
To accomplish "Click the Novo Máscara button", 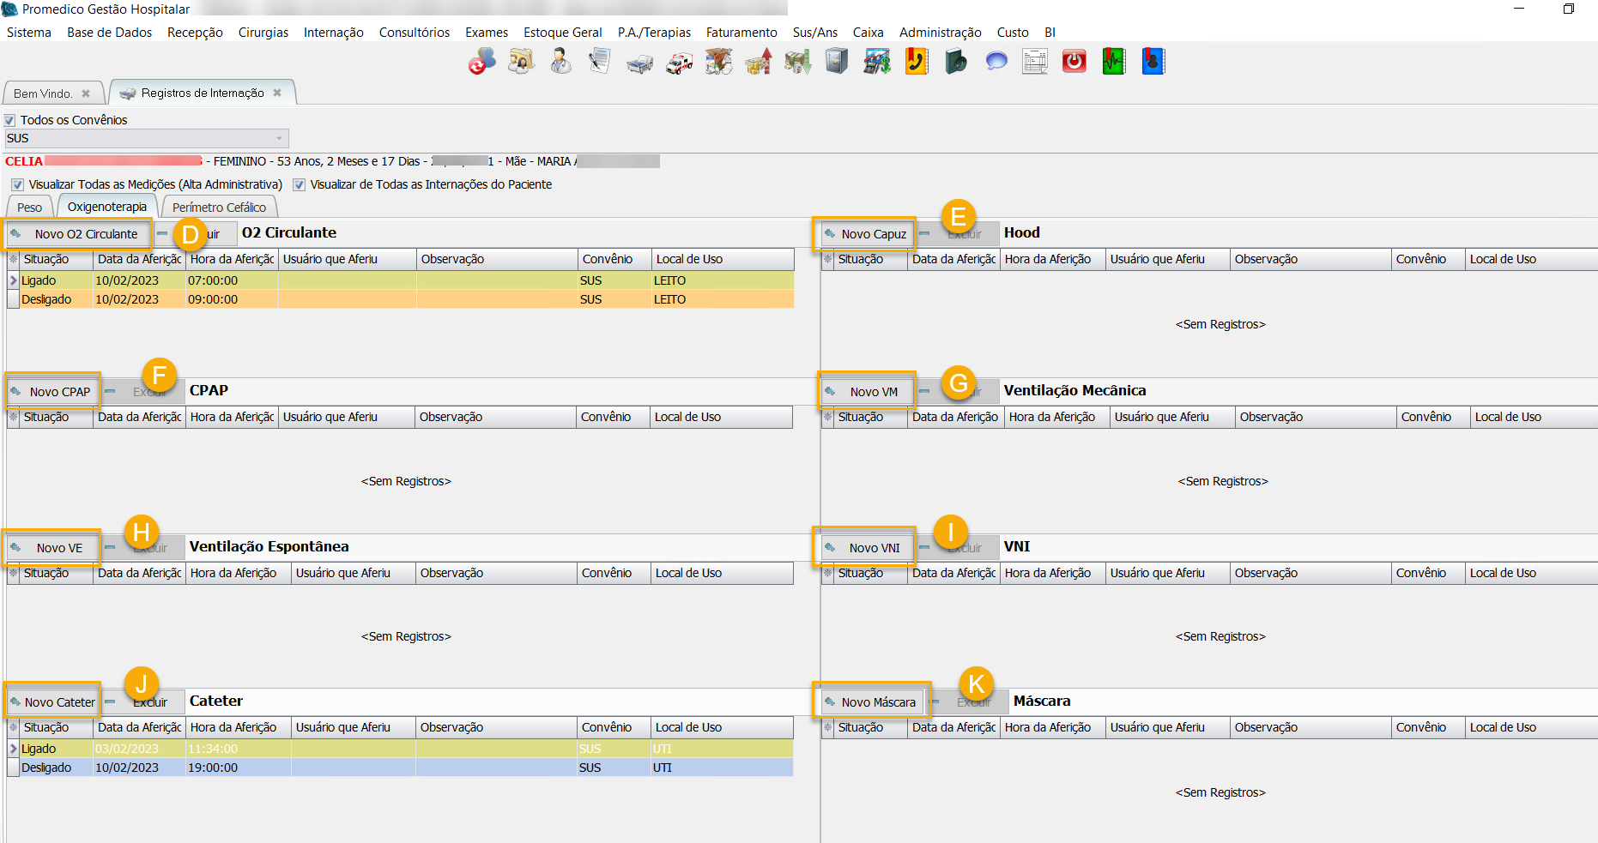I will [x=871, y=702].
